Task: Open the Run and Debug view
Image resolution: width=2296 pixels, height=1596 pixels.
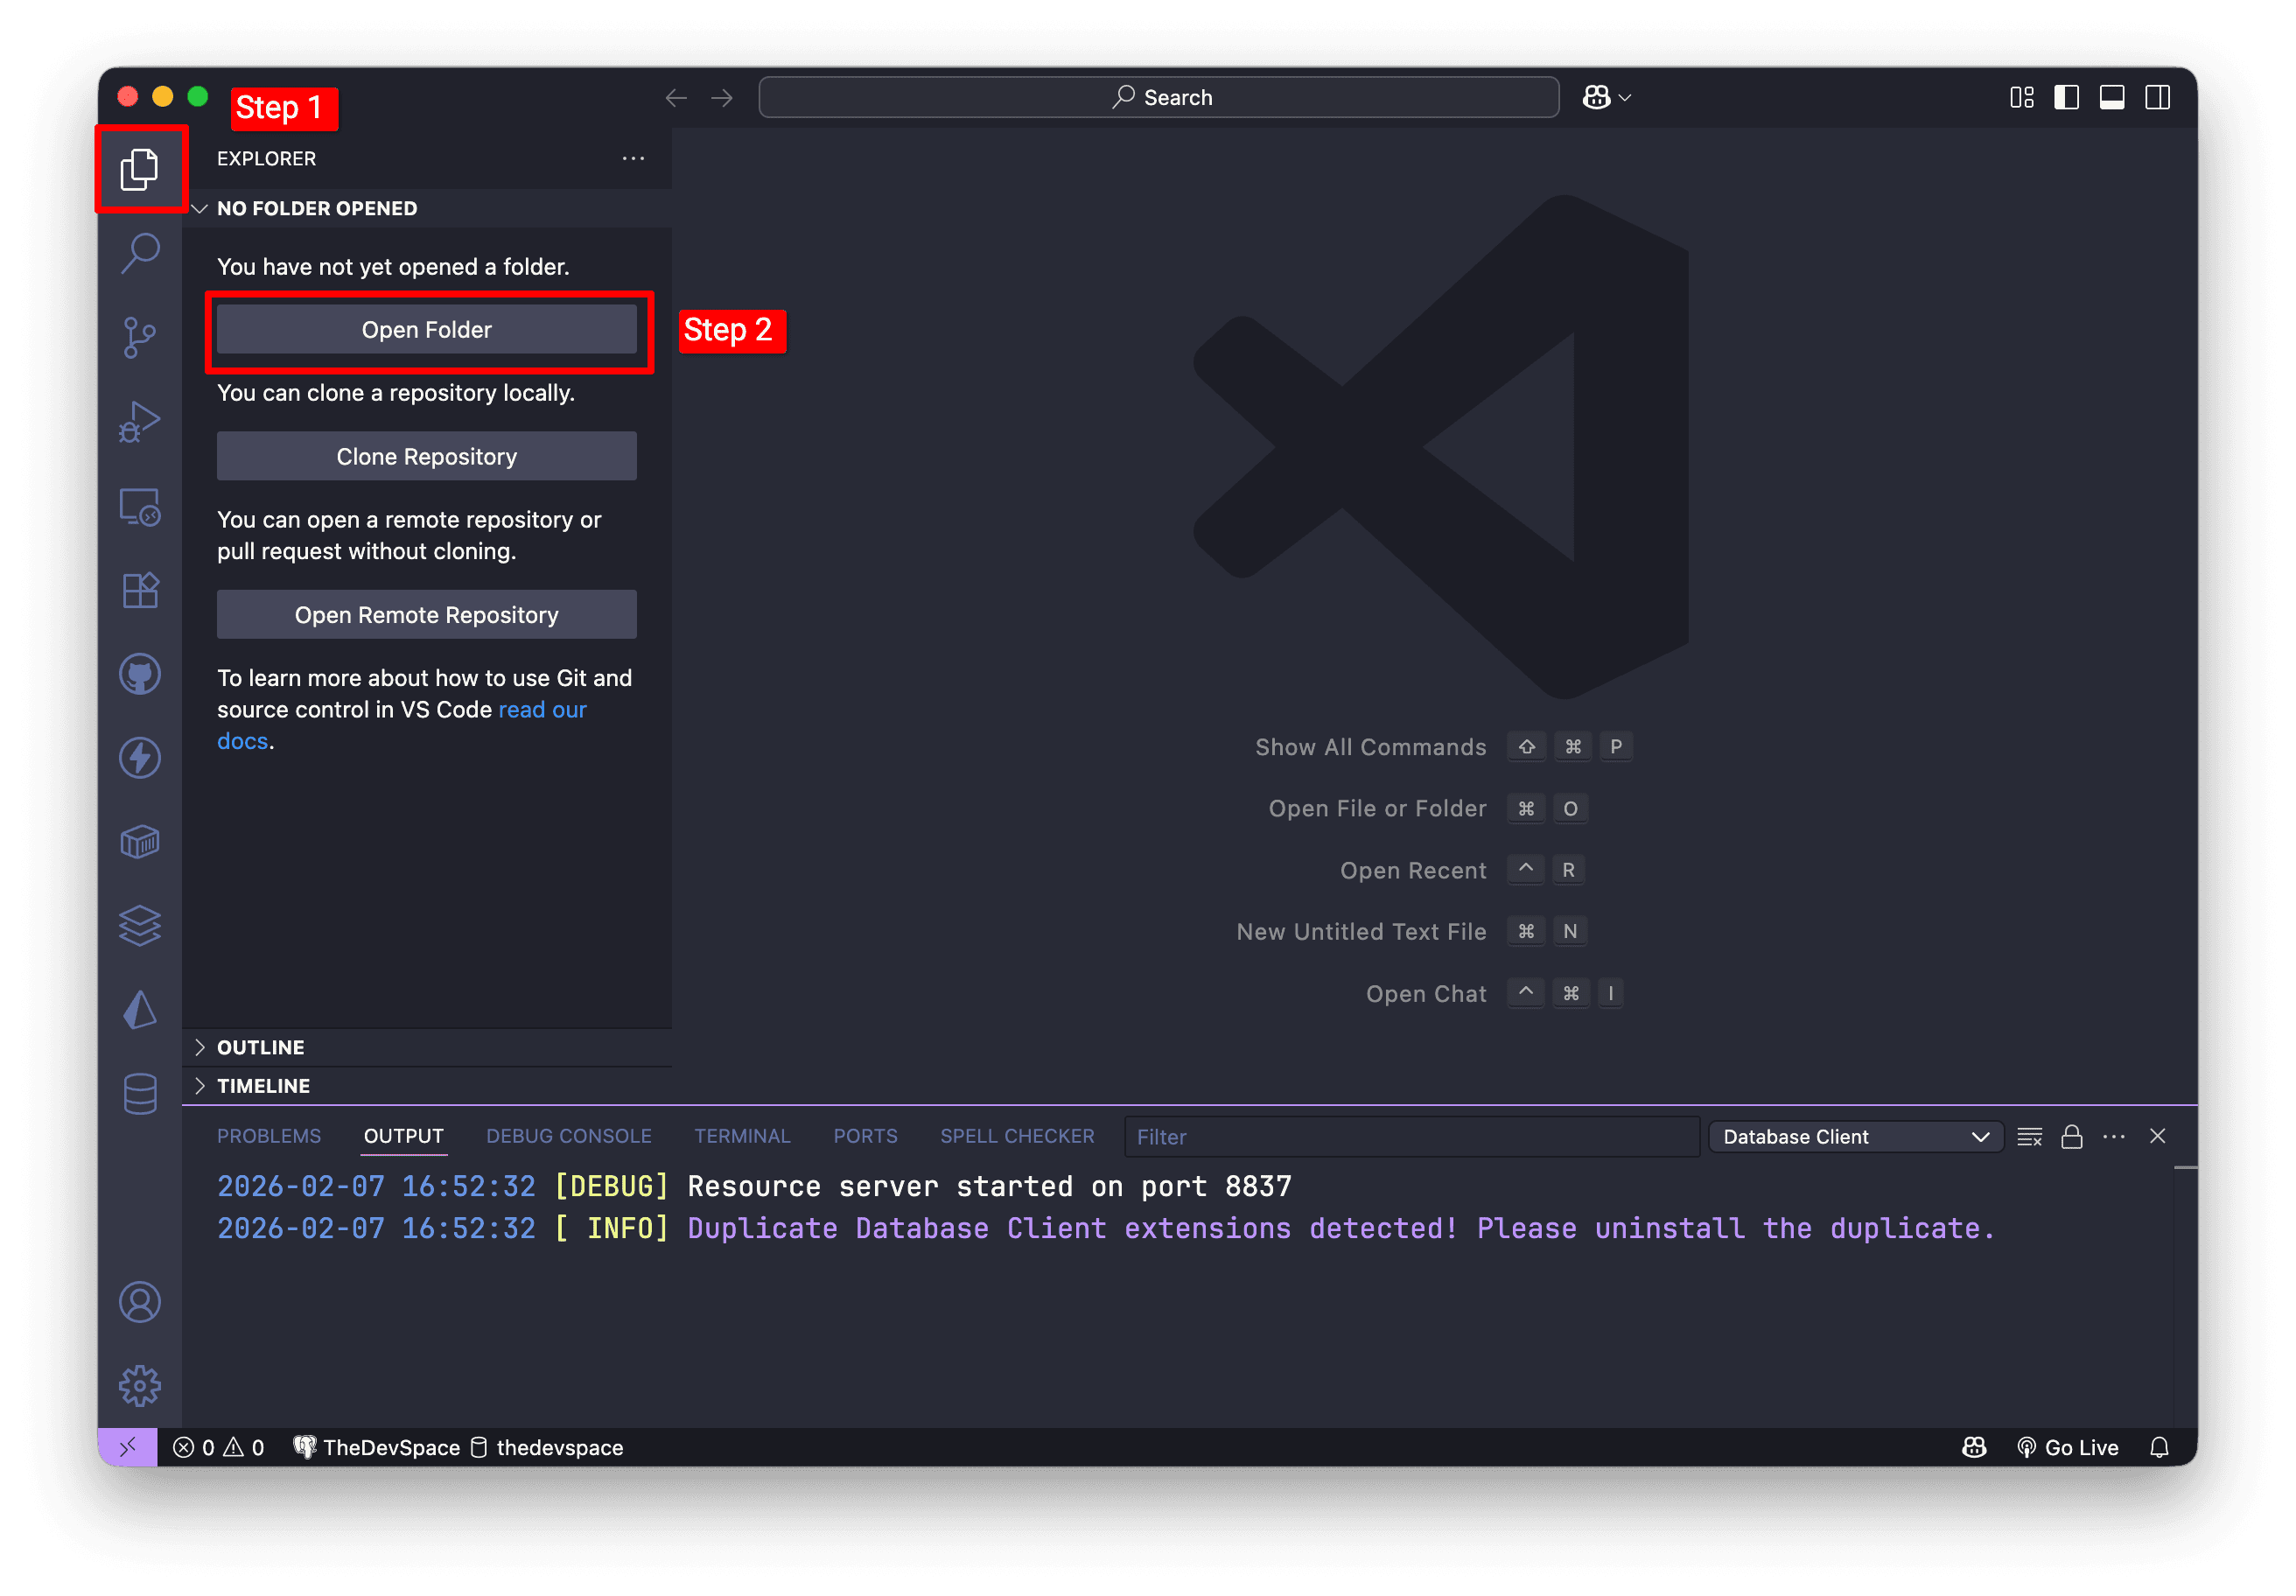Action: 140,421
